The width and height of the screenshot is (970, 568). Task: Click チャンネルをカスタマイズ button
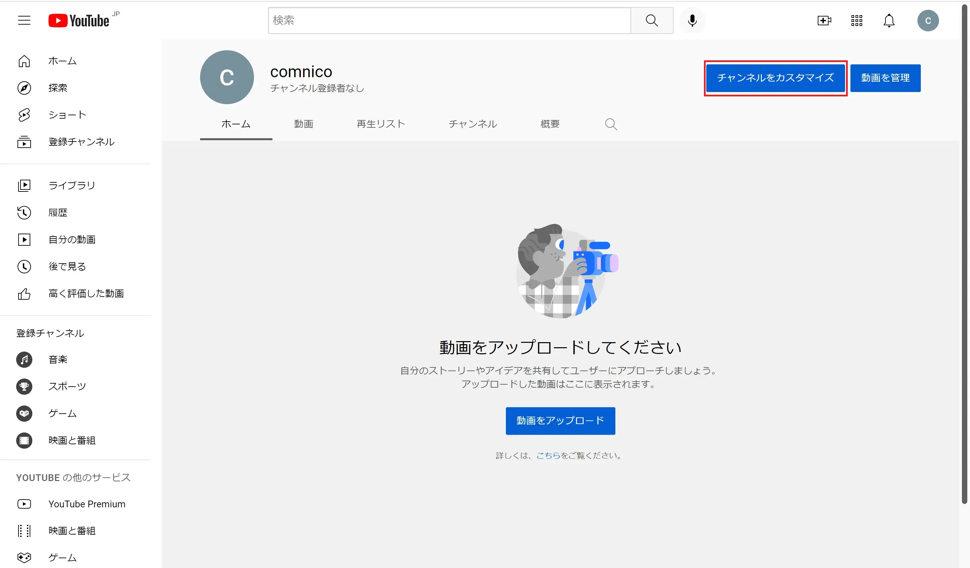[775, 78]
